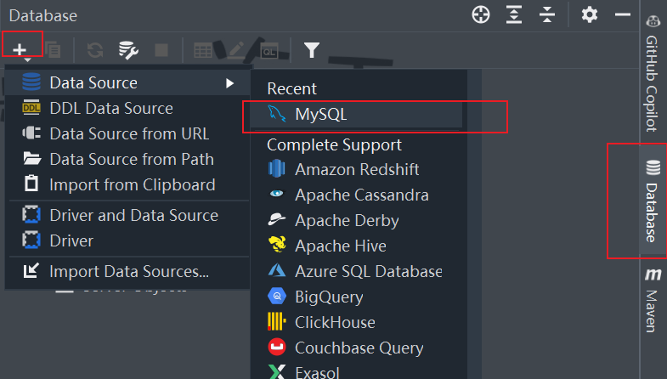The width and height of the screenshot is (667, 379).
Task: Choose DDL Data Source entry
Action: (x=127, y=109)
